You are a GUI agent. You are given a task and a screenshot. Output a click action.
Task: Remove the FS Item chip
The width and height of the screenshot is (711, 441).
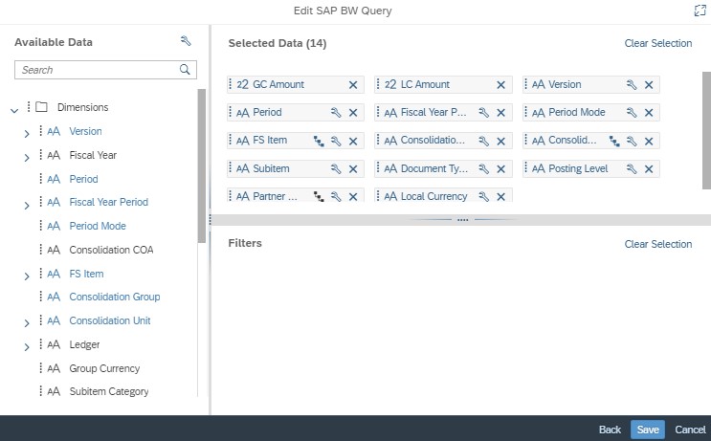pyautogui.click(x=353, y=141)
